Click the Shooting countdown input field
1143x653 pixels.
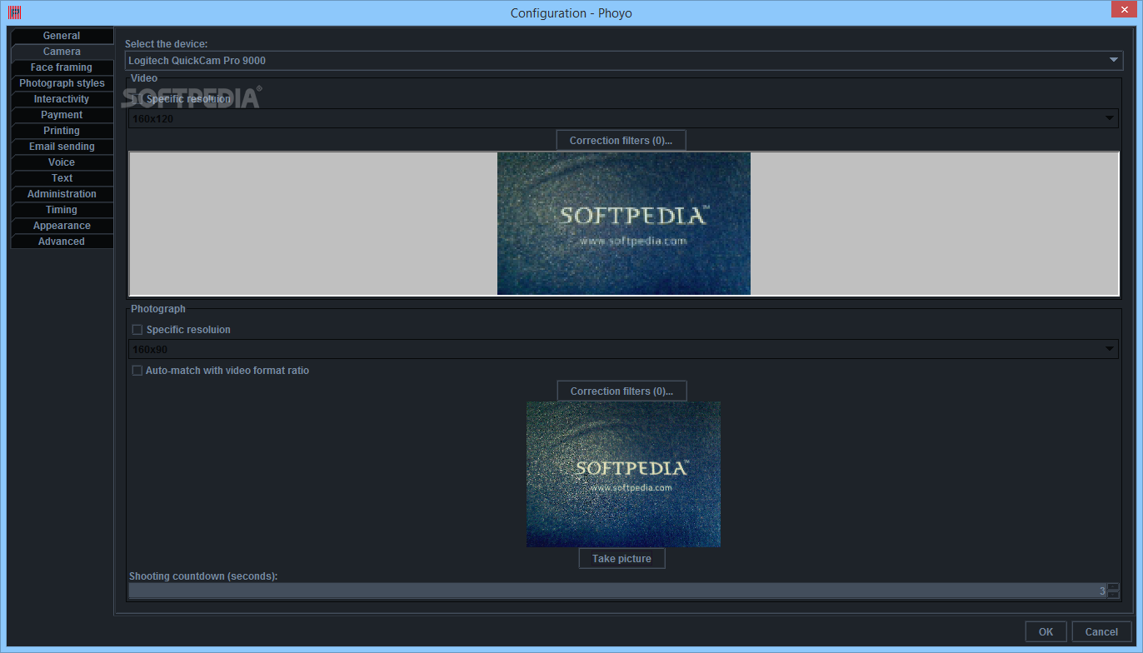click(x=617, y=591)
